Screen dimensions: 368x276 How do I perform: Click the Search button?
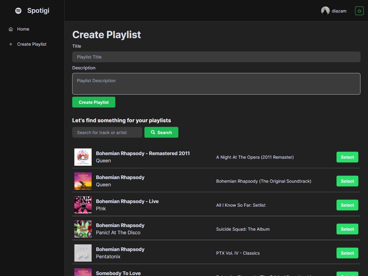(x=161, y=132)
